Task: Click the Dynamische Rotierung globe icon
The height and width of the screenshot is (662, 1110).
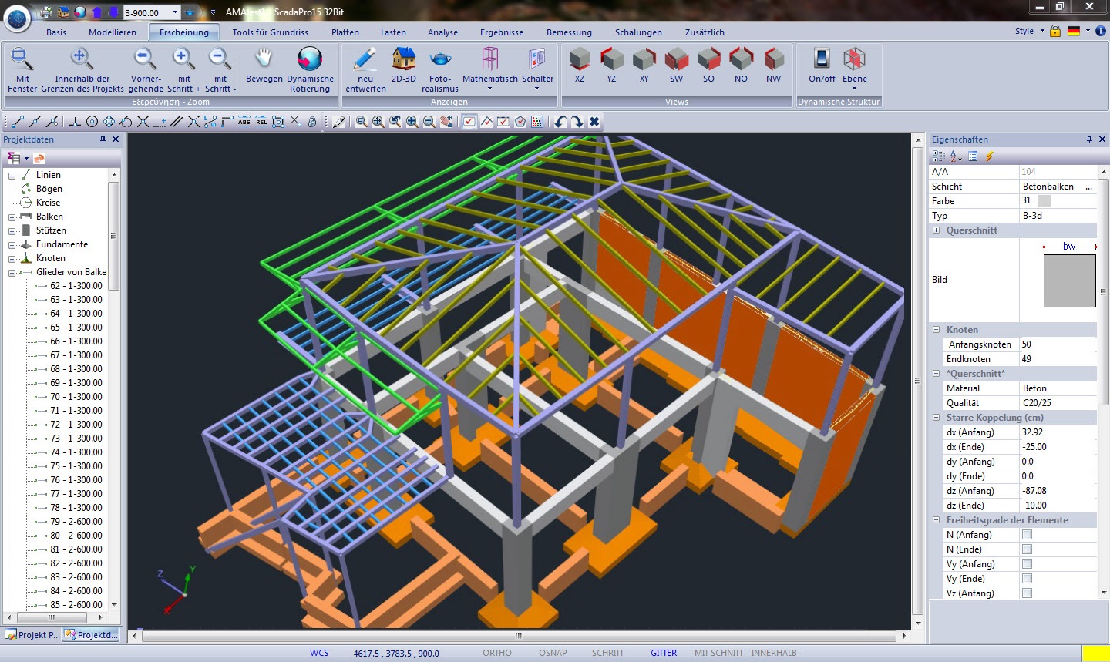Action: pos(310,59)
